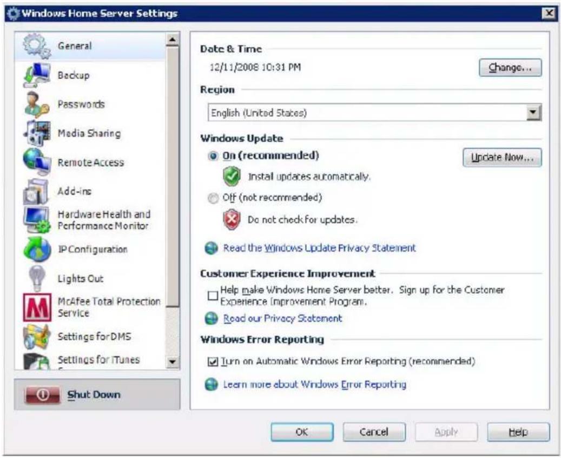The height and width of the screenshot is (458, 561).
Task: Click the red power icon on Shut Down
Action: (x=43, y=395)
